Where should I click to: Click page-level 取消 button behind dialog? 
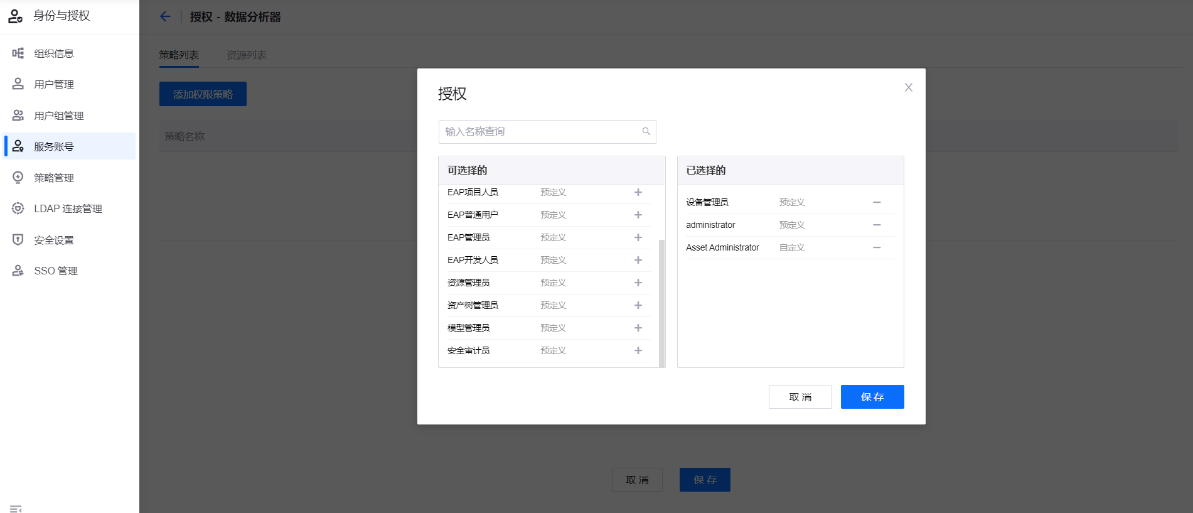click(637, 480)
